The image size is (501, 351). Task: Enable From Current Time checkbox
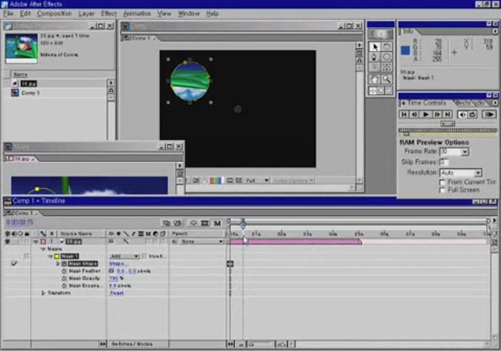(x=443, y=182)
